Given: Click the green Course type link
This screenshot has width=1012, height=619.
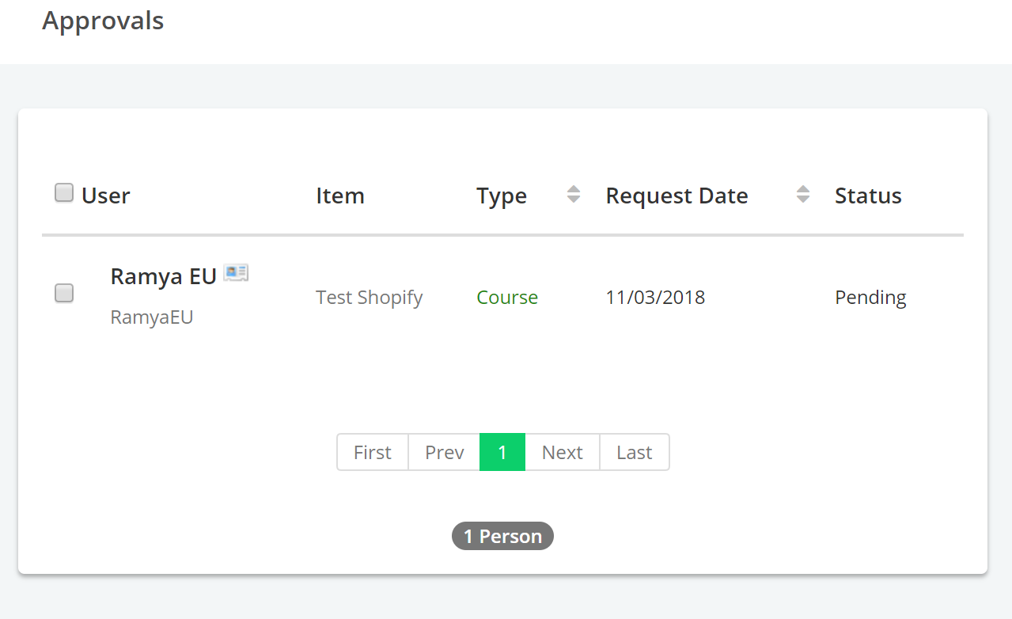Looking at the screenshot, I should click(x=507, y=298).
